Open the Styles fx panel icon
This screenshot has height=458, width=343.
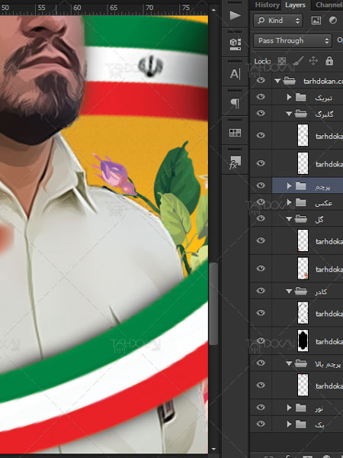coord(235,163)
